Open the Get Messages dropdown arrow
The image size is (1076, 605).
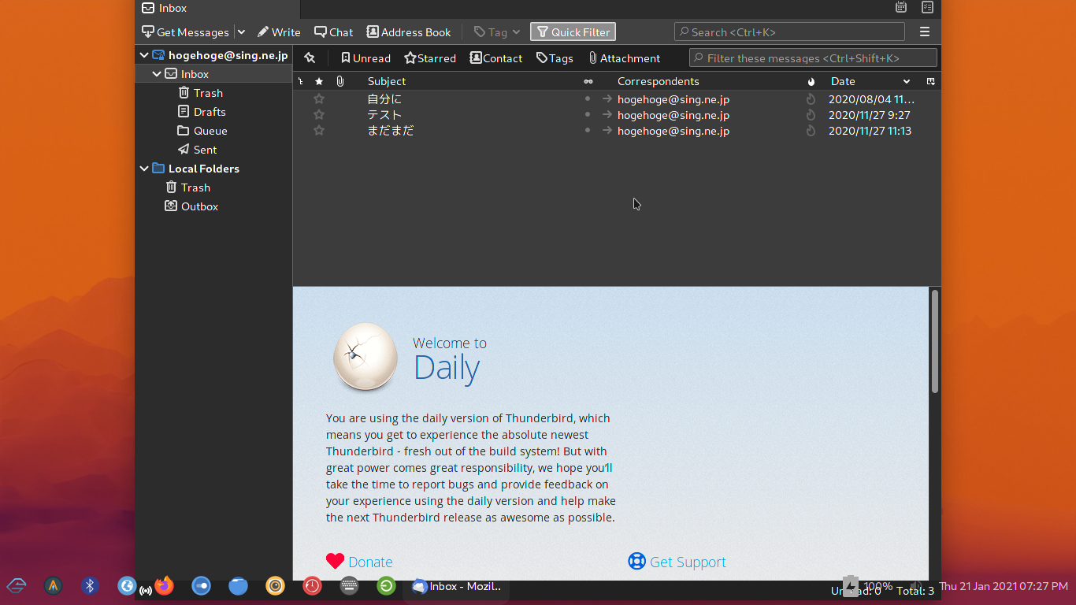tap(241, 32)
